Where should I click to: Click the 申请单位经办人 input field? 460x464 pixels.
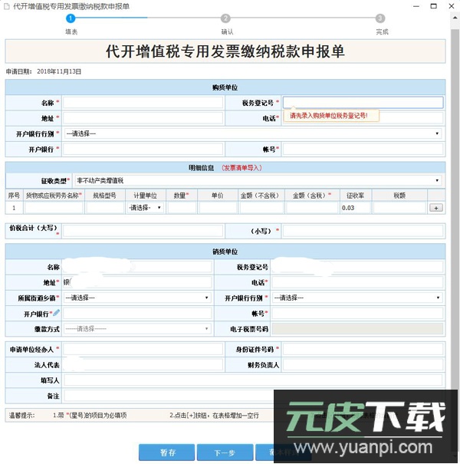(x=138, y=349)
